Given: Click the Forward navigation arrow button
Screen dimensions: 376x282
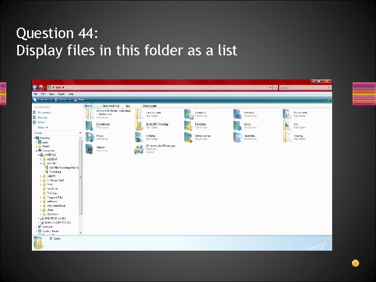Looking at the screenshot, I should (x=41, y=88).
